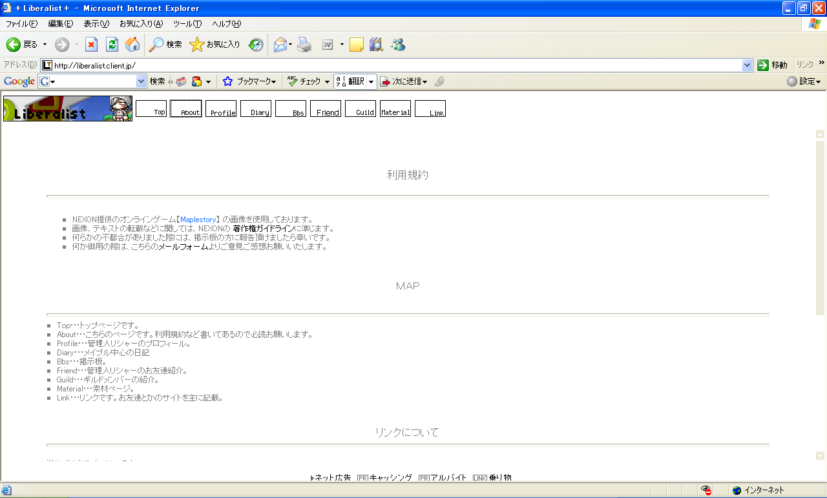The height and width of the screenshot is (498, 827).
Task: Click the Liberalist banner logo
Action: (68, 109)
